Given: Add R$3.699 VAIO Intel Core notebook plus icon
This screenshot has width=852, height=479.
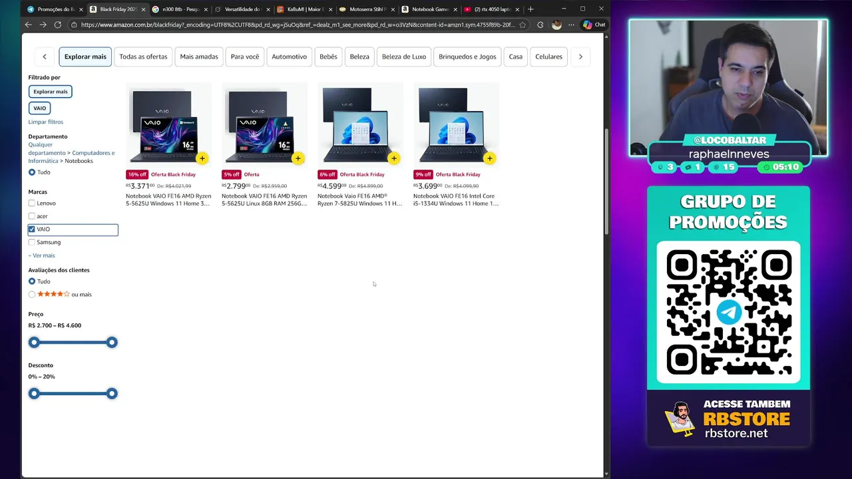Looking at the screenshot, I should pyautogui.click(x=489, y=158).
